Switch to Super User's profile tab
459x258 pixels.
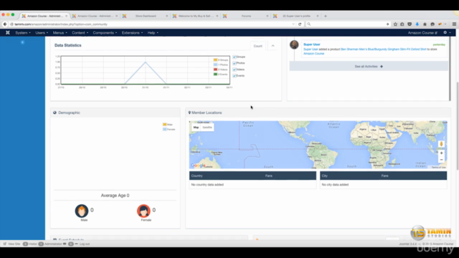point(296,16)
